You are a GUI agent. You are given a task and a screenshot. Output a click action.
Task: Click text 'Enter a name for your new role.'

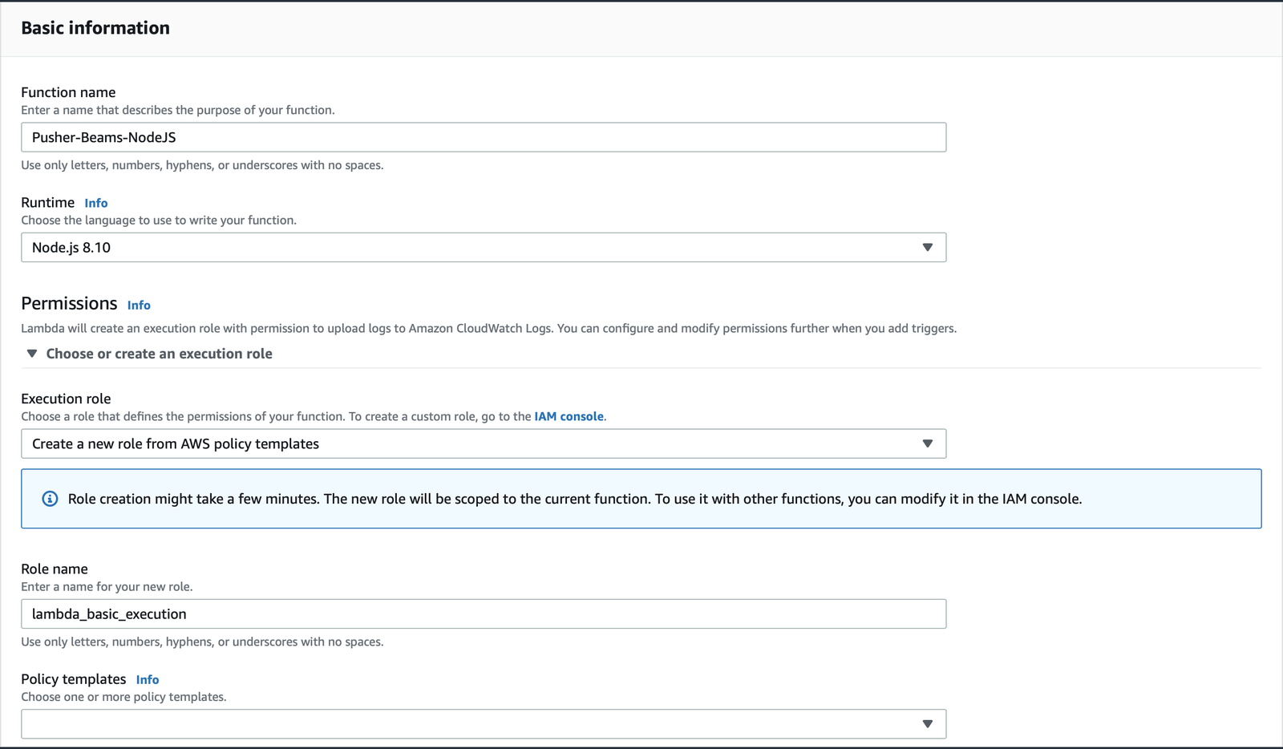tap(107, 587)
